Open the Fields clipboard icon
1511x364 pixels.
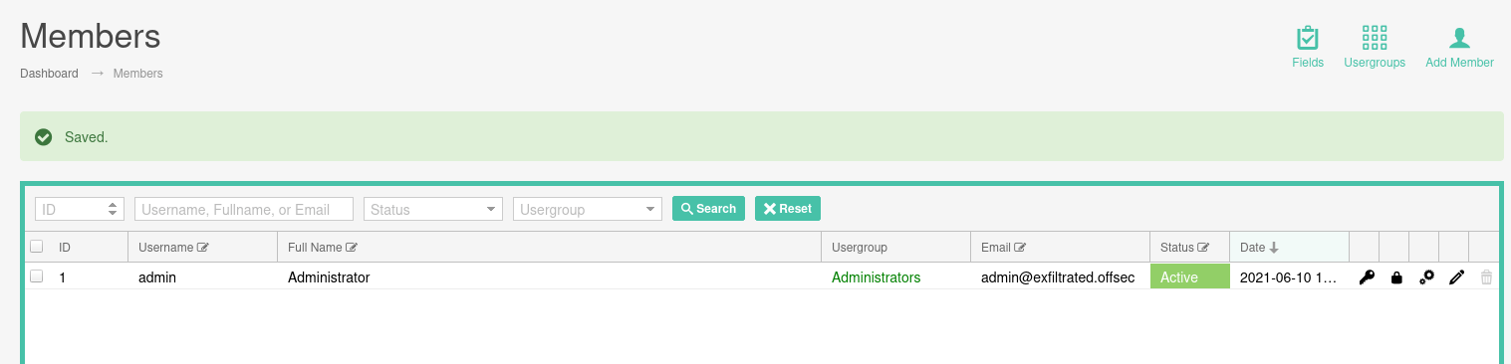tap(1308, 39)
